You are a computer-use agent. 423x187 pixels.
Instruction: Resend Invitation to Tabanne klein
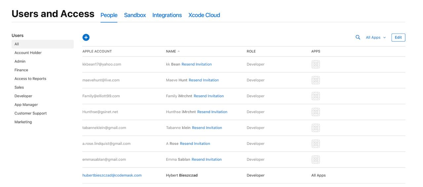(207, 128)
